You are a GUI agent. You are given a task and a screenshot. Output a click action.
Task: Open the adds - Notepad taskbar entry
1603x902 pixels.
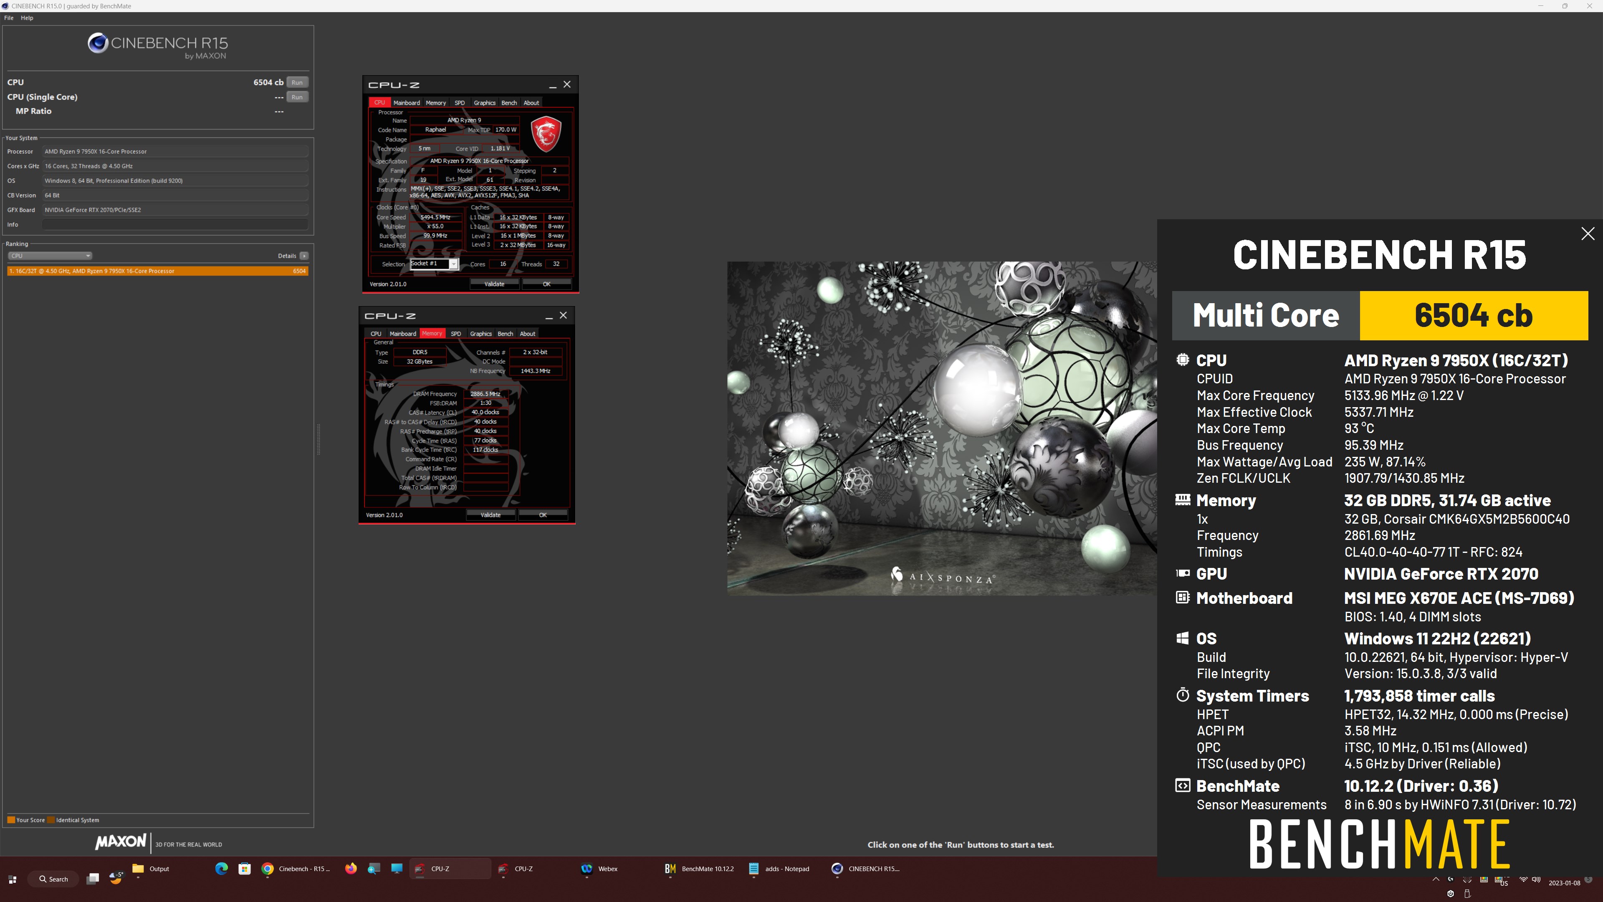click(779, 869)
